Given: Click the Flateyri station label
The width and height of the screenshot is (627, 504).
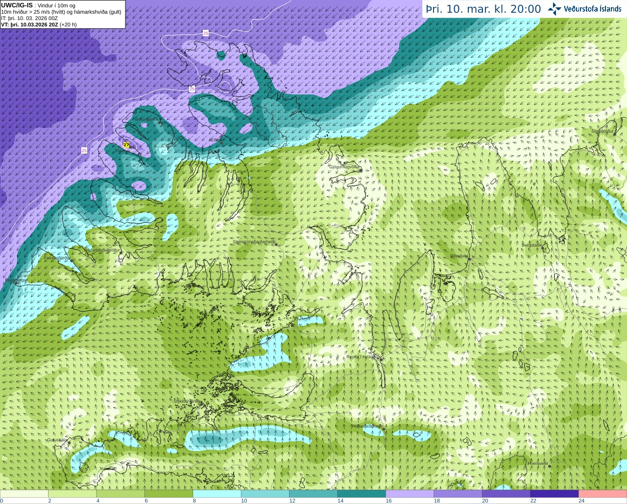Looking at the screenshot, I should pos(122,150).
